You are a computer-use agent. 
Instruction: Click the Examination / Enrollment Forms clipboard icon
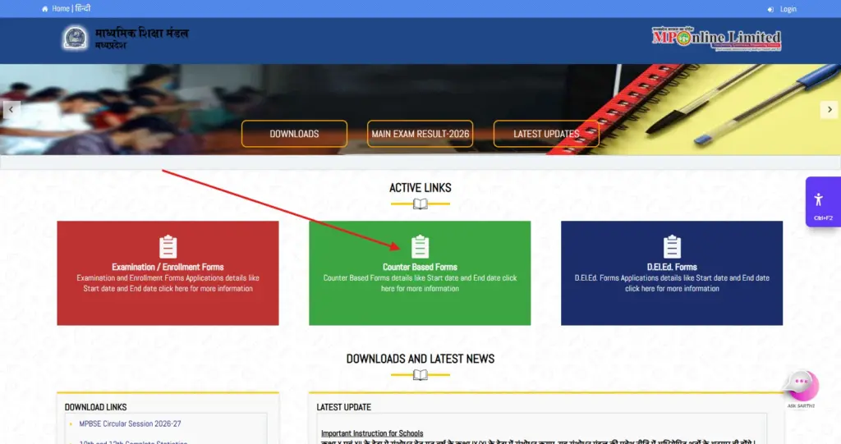point(168,247)
